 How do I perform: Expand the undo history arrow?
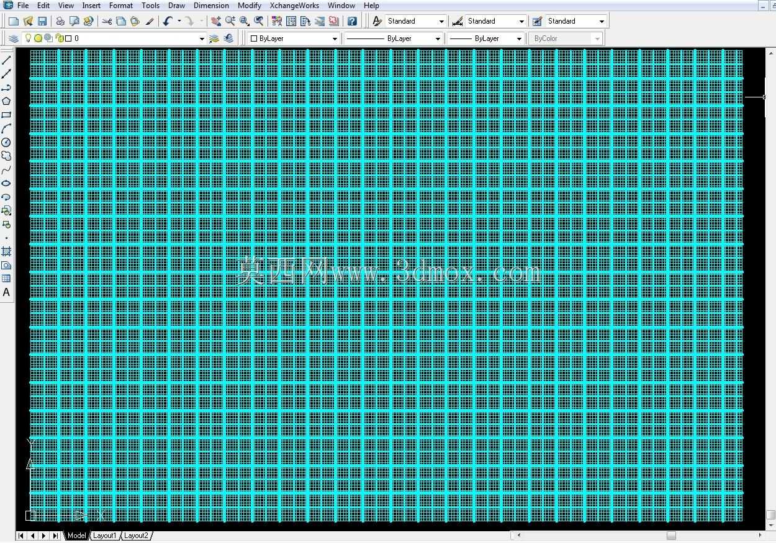(x=179, y=21)
